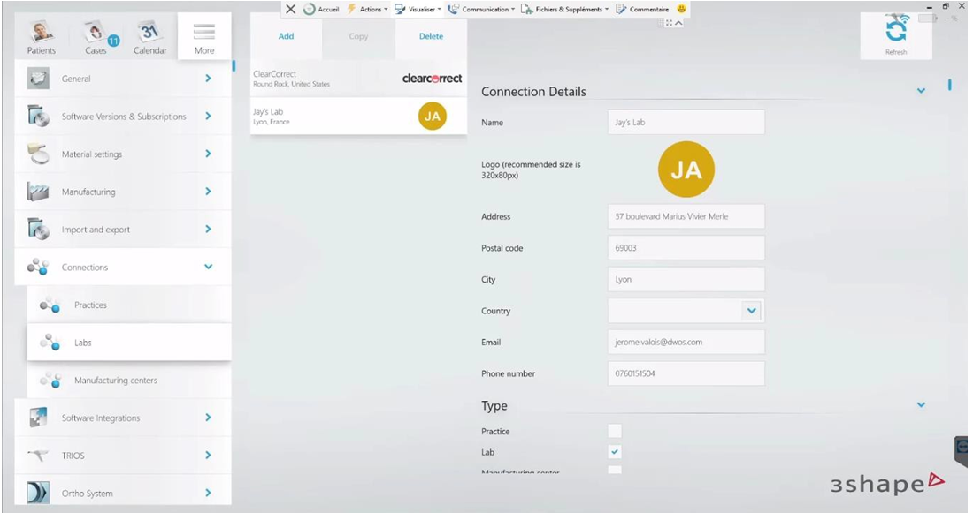Open the Country dropdown
973x520 pixels.
coord(752,311)
